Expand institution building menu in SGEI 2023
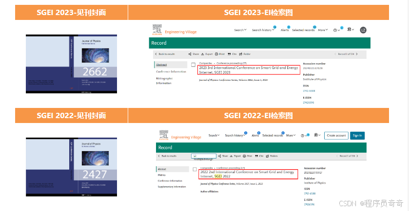The width and height of the screenshot is (409, 211). [351, 30]
